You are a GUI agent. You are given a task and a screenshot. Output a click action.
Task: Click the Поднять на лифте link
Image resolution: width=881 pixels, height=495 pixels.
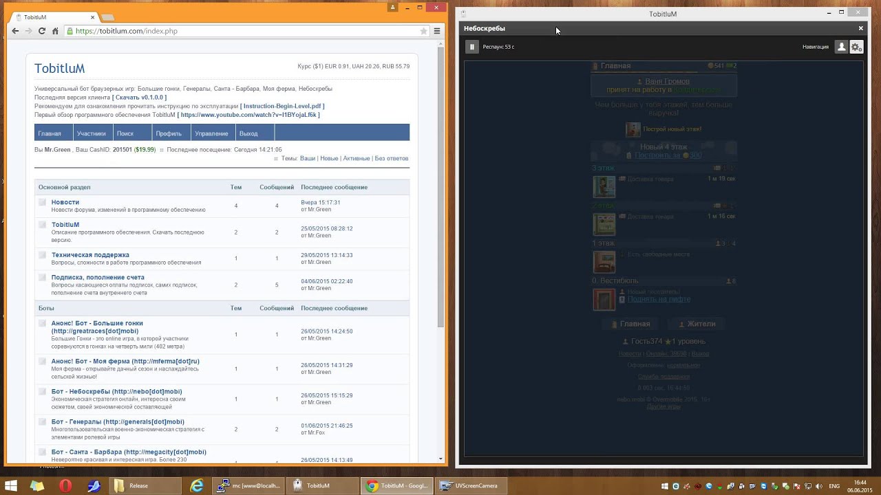click(659, 299)
